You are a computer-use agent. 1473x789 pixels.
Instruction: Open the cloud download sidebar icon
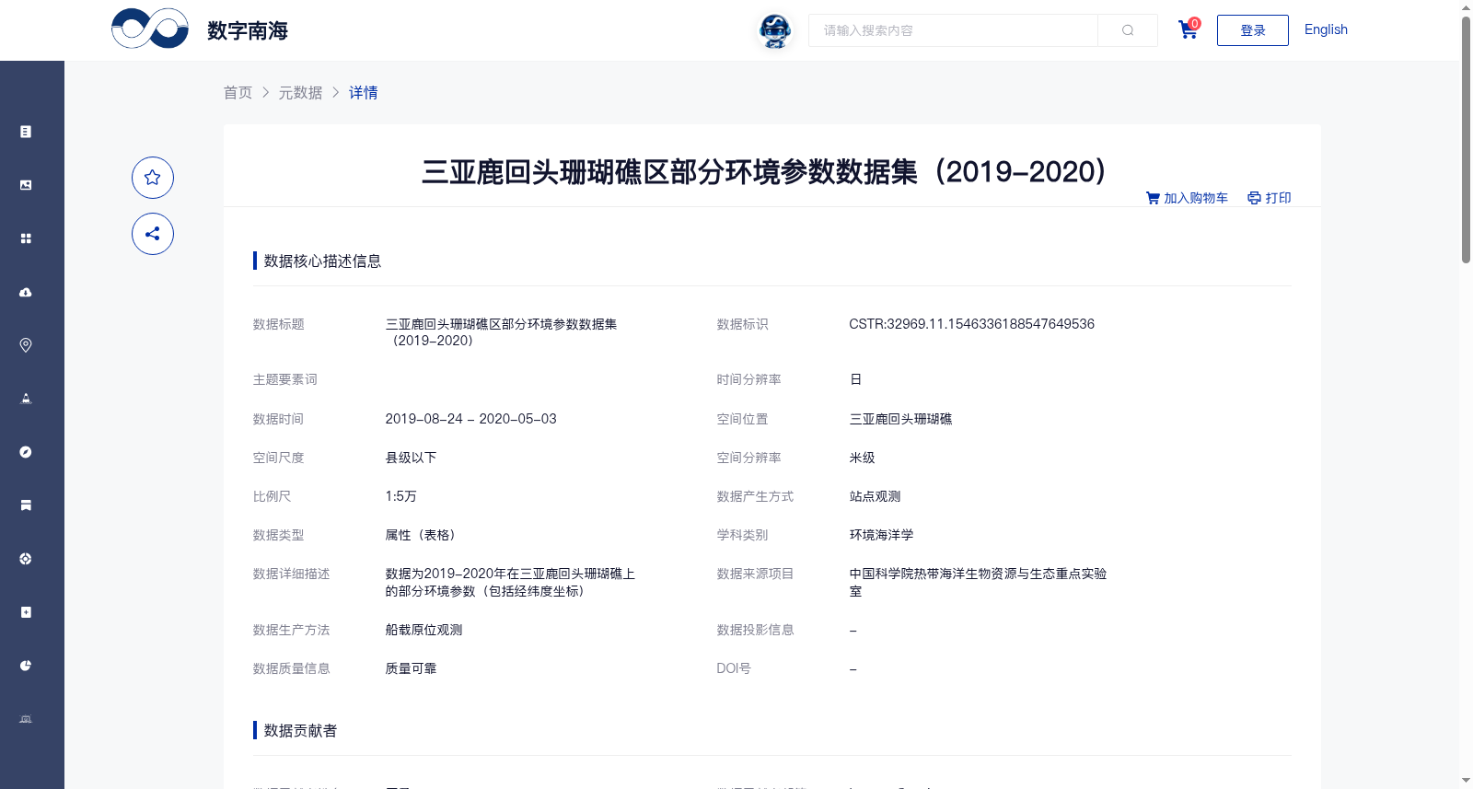26,292
